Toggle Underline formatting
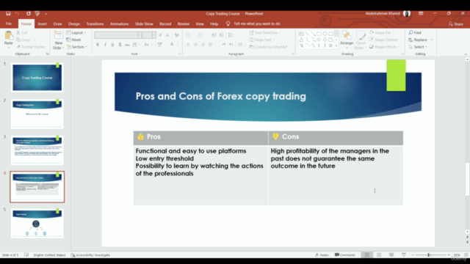Image resolution: width=470 pixels, height=264 pixels. [x=112, y=45]
